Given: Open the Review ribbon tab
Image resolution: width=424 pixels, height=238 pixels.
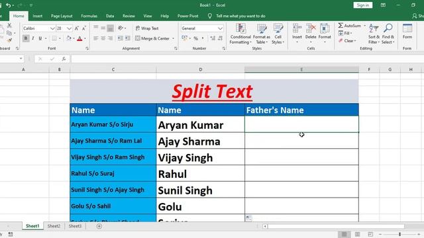Looking at the screenshot, I should [x=129, y=16].
